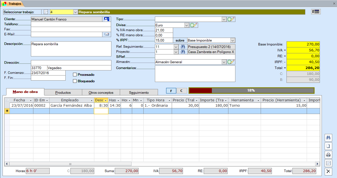
Task: Click the binoculars icon beside Ref. Seguimiento
Action: click(x=183, y=47)
